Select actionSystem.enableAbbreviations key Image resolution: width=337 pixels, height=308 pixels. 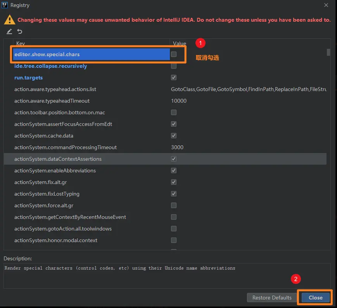tap(55, 170)
